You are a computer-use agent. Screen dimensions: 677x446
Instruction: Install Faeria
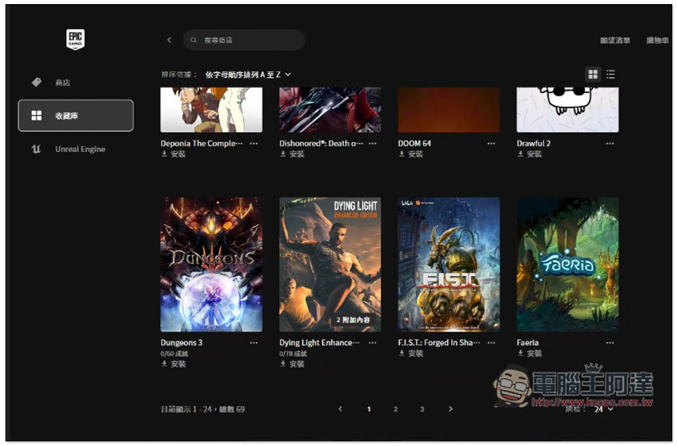tap(530, 353)
